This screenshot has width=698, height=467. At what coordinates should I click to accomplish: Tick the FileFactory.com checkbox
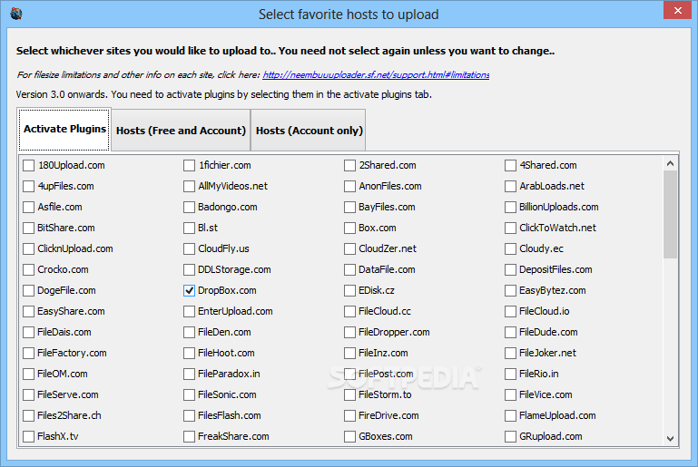click(28, 353)
